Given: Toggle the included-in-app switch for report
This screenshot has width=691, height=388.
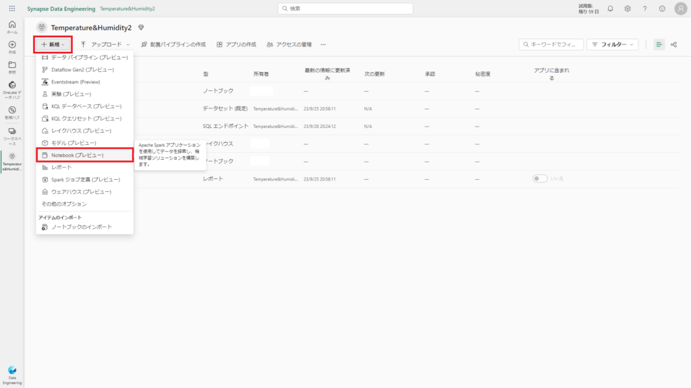Looking at the screenshot, I should (x=539, y=179).
